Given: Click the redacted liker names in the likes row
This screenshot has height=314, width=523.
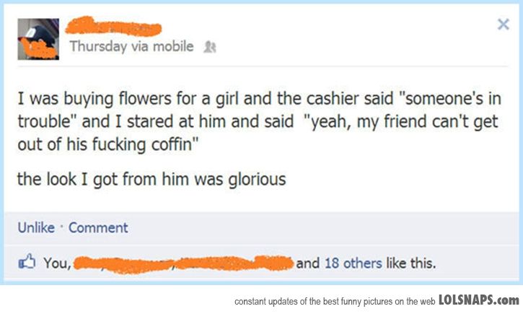Looking at the screenshot, I should tap(183, 263).
